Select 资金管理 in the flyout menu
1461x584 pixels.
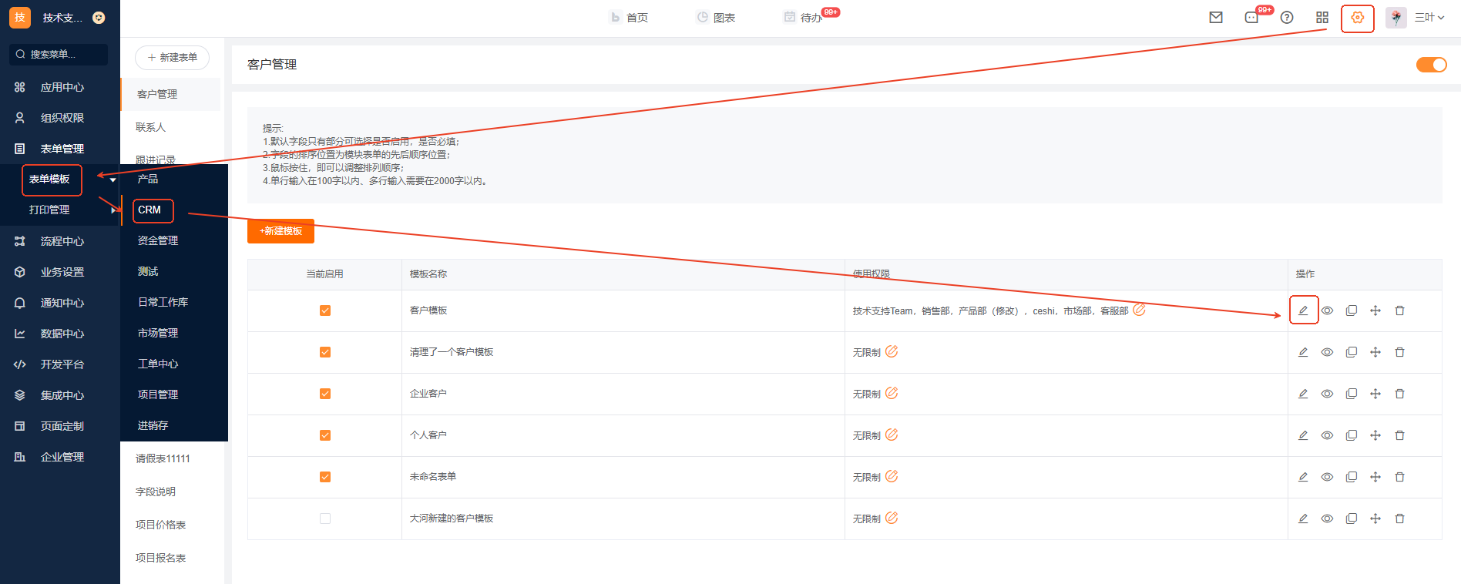(x=158, y=240)
